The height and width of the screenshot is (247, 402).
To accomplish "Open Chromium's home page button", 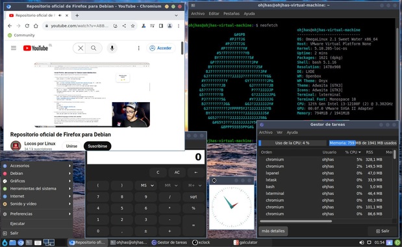I will 36,25.
